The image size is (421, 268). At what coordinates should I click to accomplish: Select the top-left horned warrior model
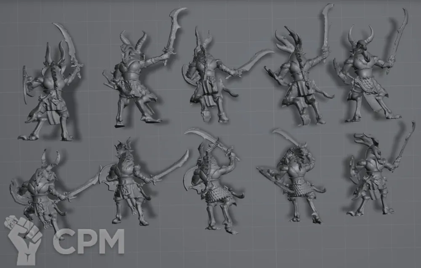pyautogui.click(x=51, y=97)
